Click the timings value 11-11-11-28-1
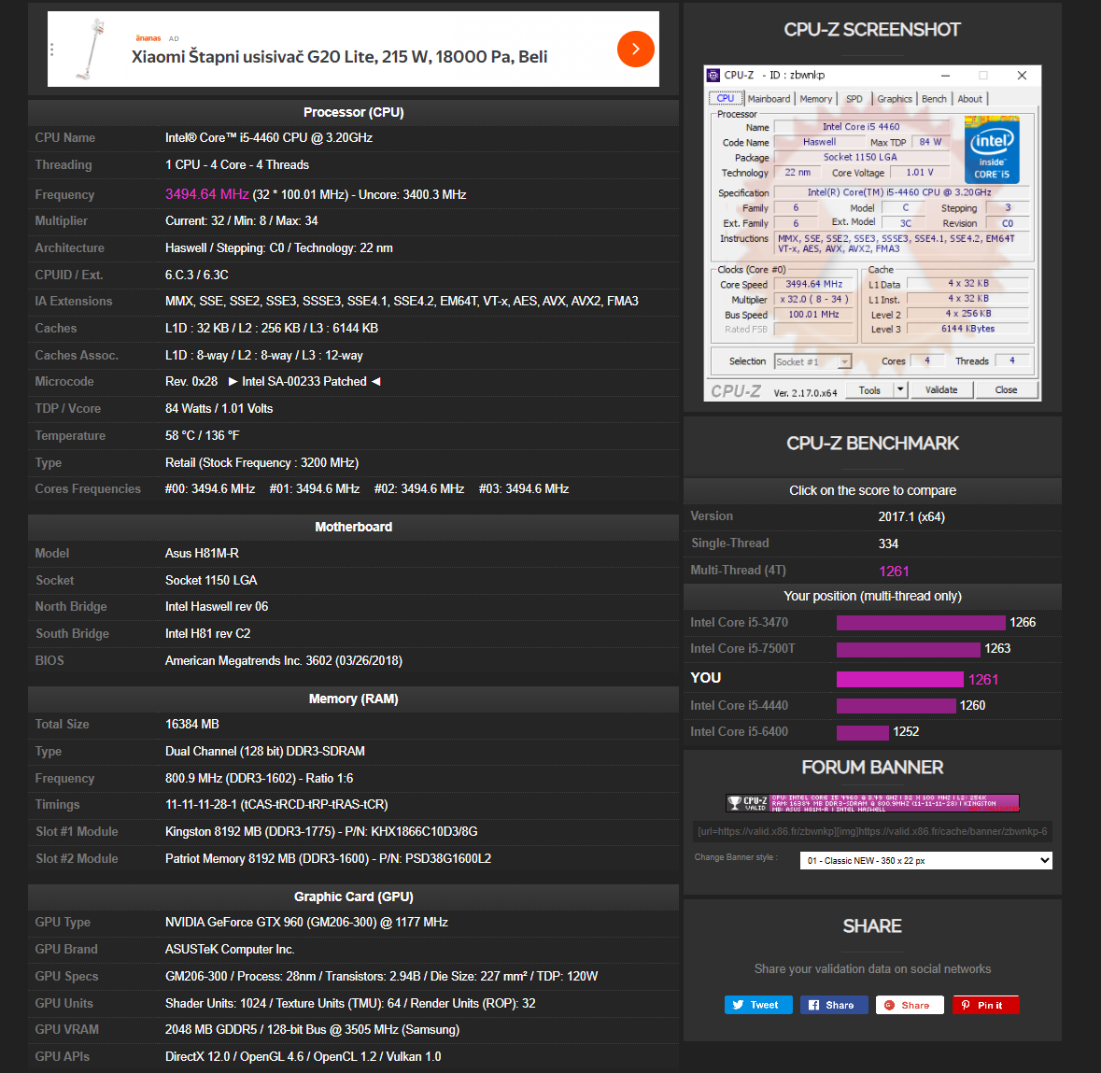The height and width of the screenshot is (1073, 1101). click(276, 805)
